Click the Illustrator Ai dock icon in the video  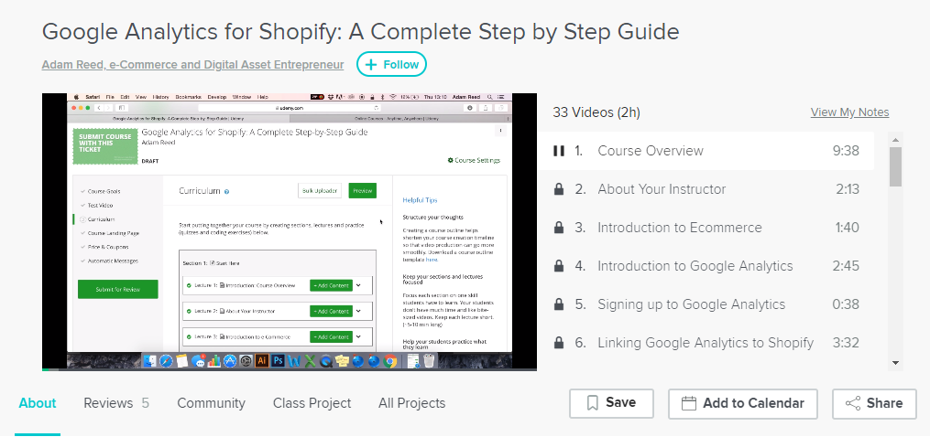[x=261, y=360]
